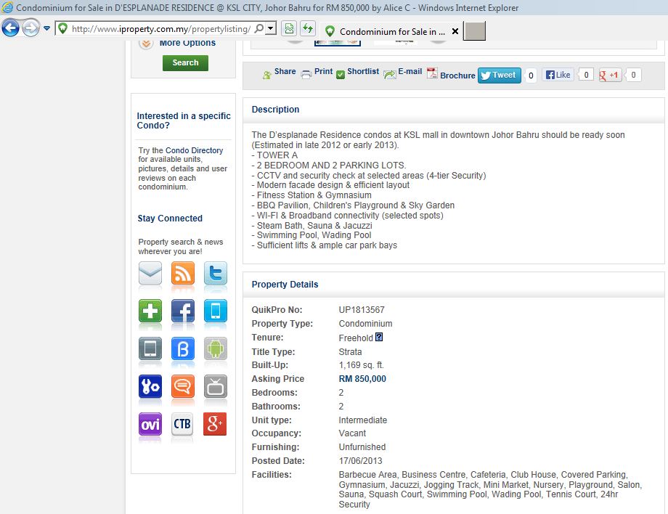The height and width of the screenshot is (514, 668).
Task: Open the Condo Directory link
Action: [194, 150]
